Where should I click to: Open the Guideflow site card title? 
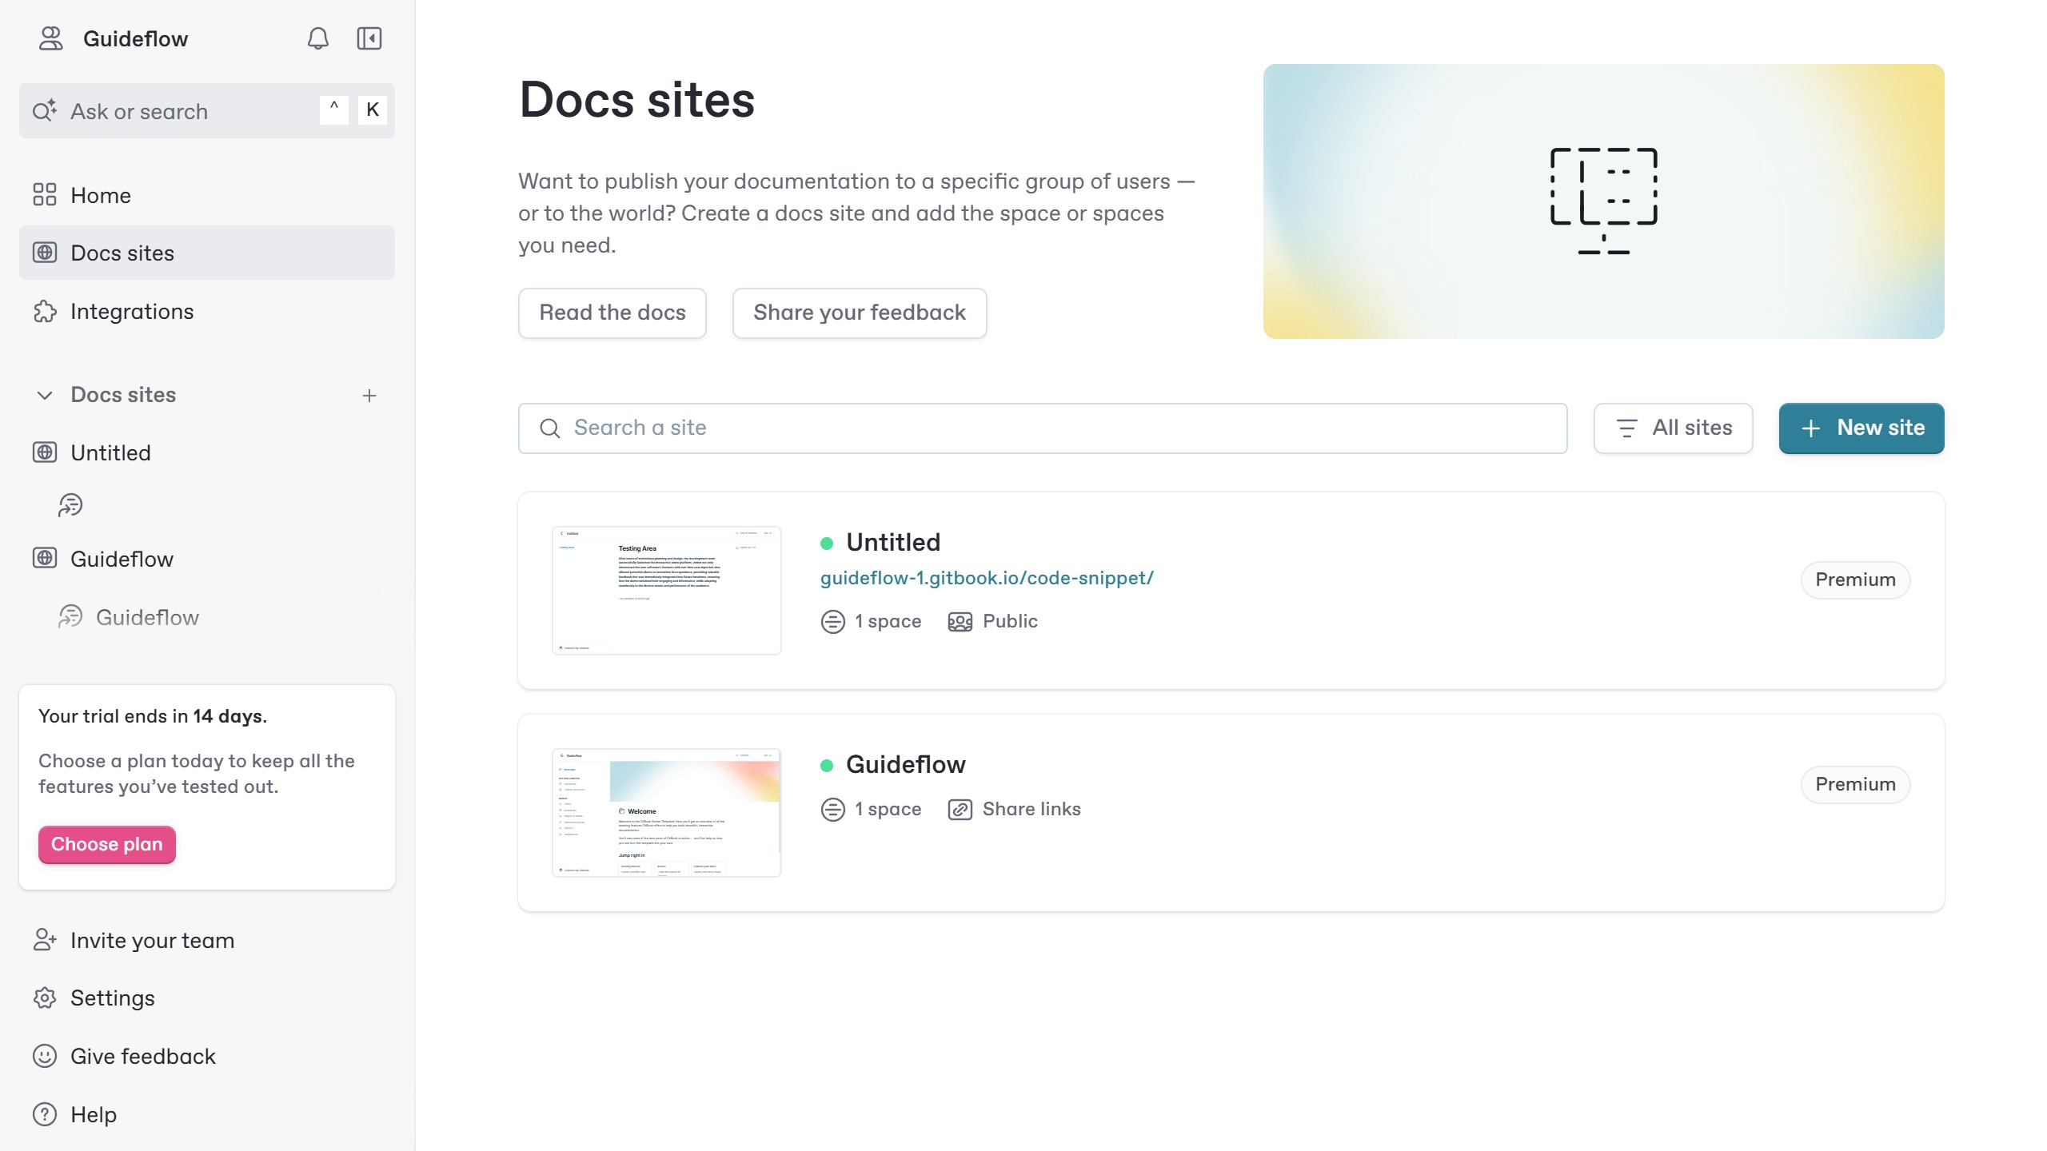pyautogui.click(x=906, y=764)
